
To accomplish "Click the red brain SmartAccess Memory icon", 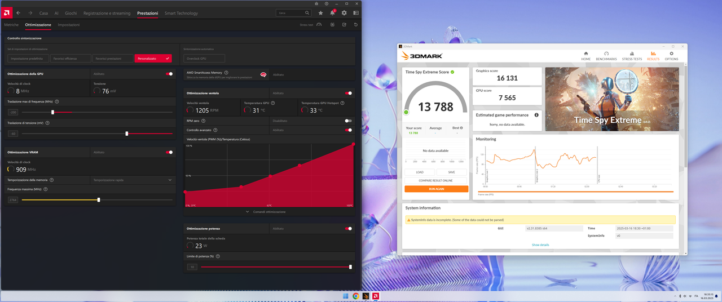I will 263,74.
